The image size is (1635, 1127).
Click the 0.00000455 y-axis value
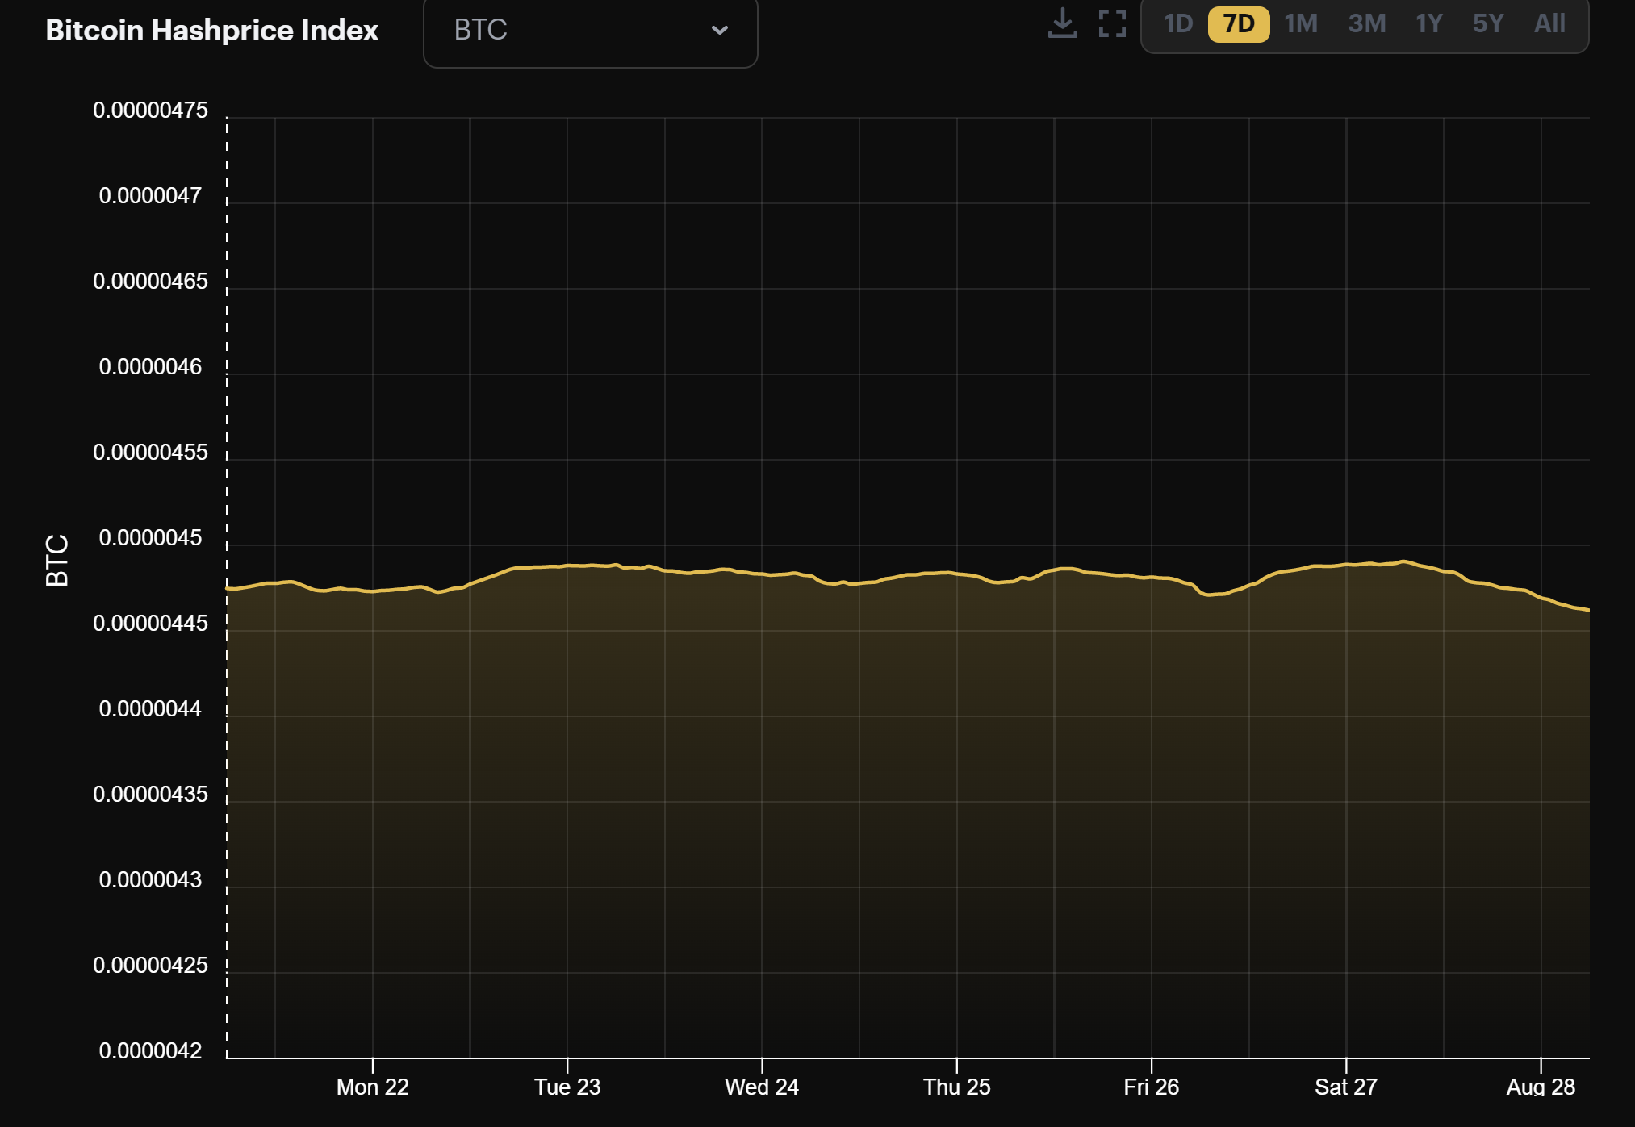coord(150,452)
